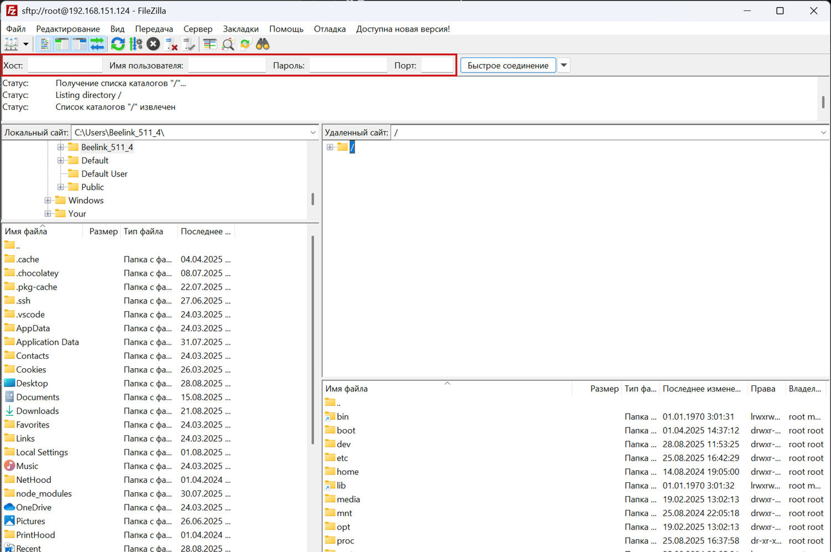Sort remote files by Права column
831x552 pixels.
click(x=763, y=389)
